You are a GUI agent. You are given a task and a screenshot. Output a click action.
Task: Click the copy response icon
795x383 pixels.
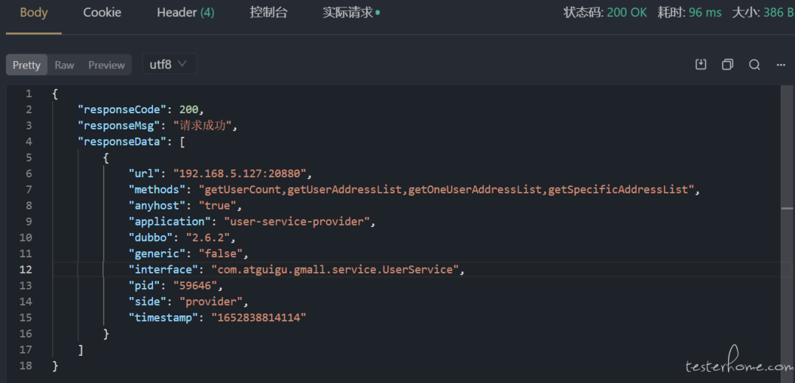(727, 65)
